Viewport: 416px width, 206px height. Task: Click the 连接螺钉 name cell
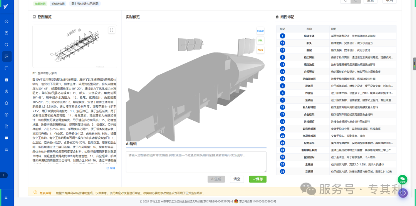[309, 121]
